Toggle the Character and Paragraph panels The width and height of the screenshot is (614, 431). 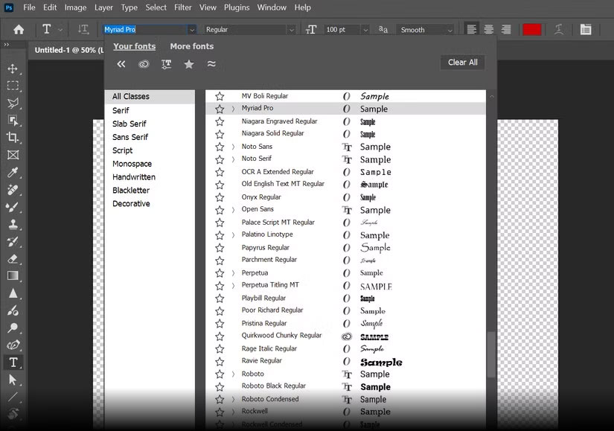586,29
